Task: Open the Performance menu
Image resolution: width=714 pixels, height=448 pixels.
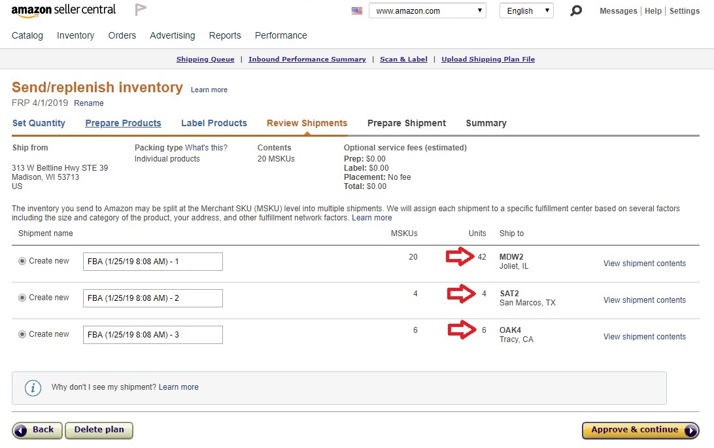Action: coord(281,35)
